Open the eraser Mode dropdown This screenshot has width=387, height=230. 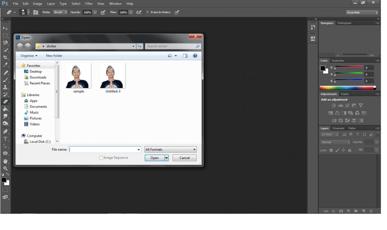60,12
